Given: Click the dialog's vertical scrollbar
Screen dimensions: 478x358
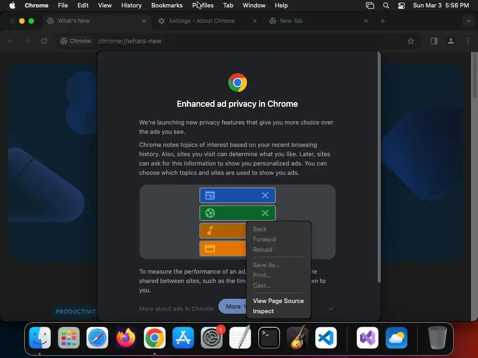Looking at the screenshot, I should (379, 167).
